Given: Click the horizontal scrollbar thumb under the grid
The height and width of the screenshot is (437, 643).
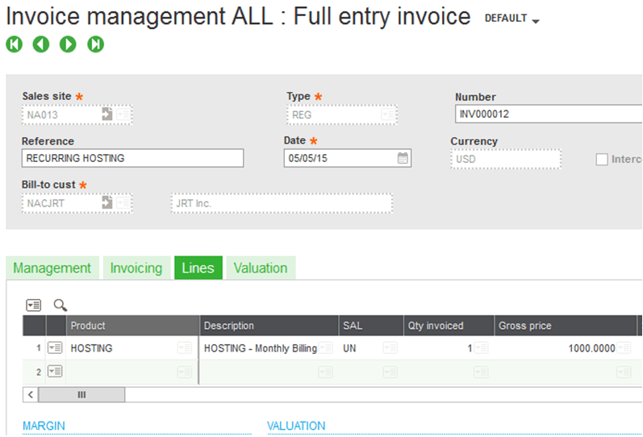Looking at the screenshot, I should [81, 394].
